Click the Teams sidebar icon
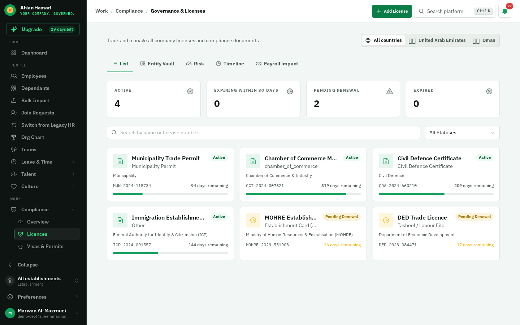 [x=14, y=149]
